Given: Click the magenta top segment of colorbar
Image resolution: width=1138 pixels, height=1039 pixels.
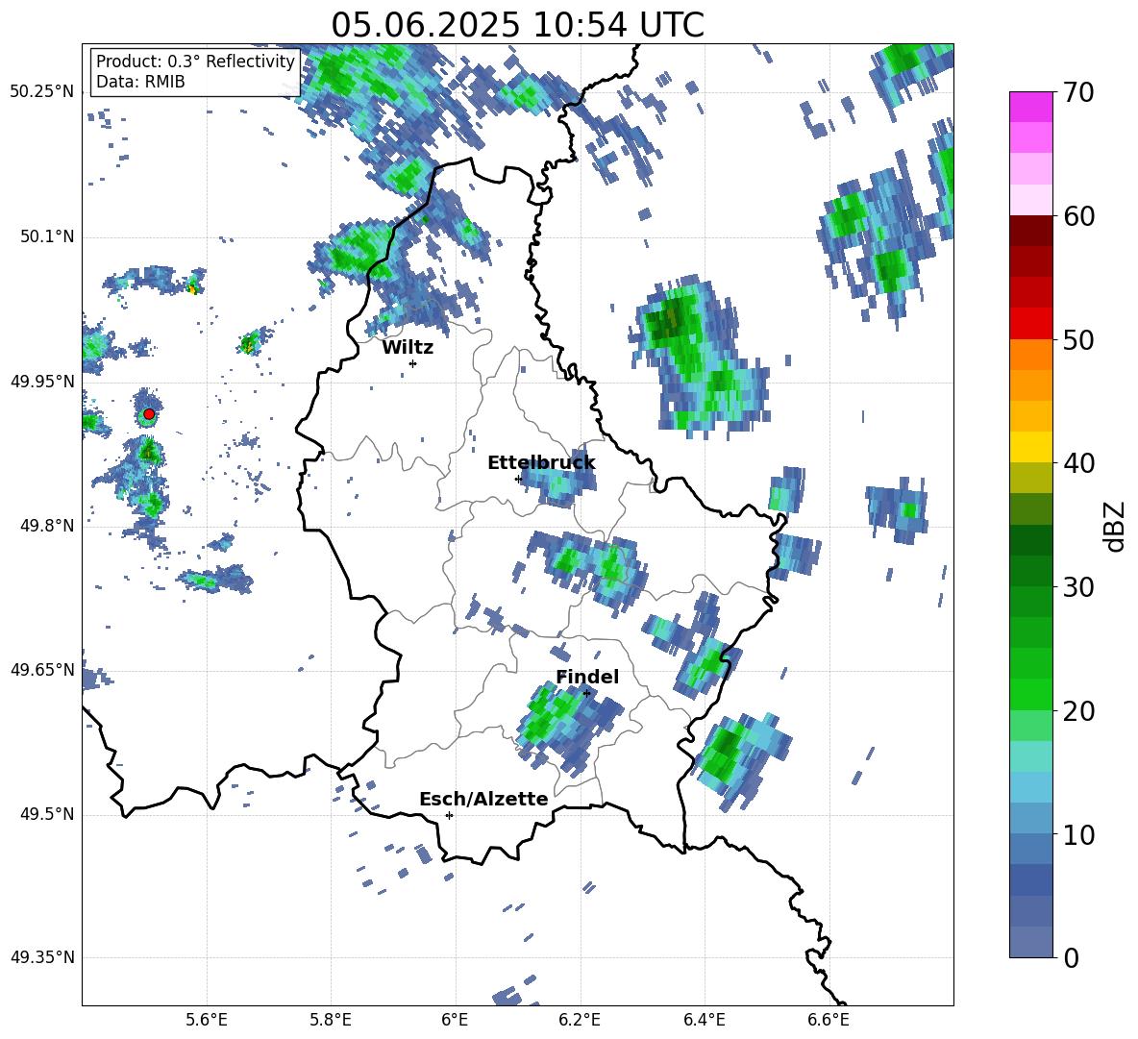Looking at the screenshot, I should (x=1030, y=108).
